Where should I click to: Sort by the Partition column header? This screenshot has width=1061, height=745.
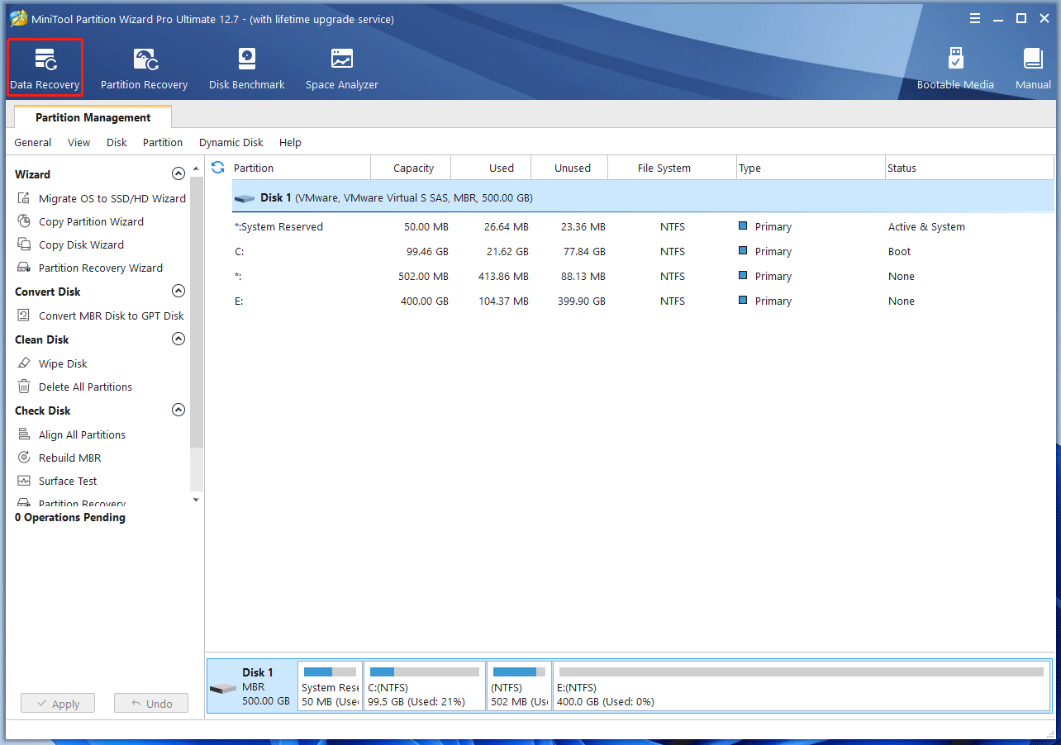[301, 168]
